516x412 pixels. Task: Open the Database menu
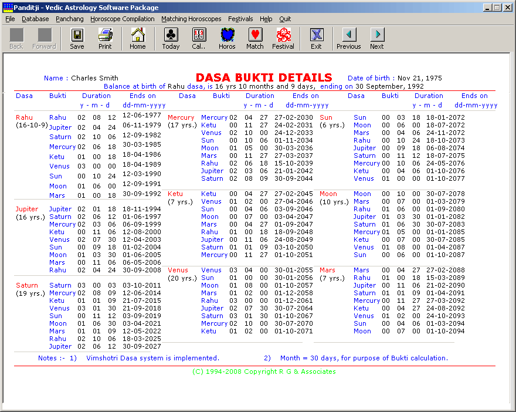click(x=35, y=19)
